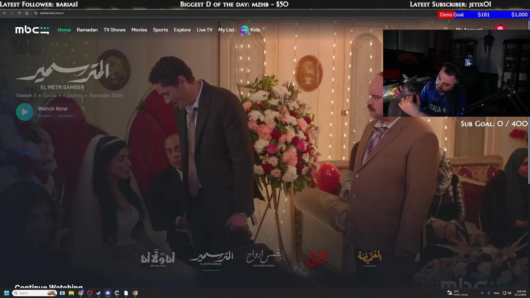Click the microphone tray icon
Viewport: 530px width, 298px height.
click(x=489, y=293)
